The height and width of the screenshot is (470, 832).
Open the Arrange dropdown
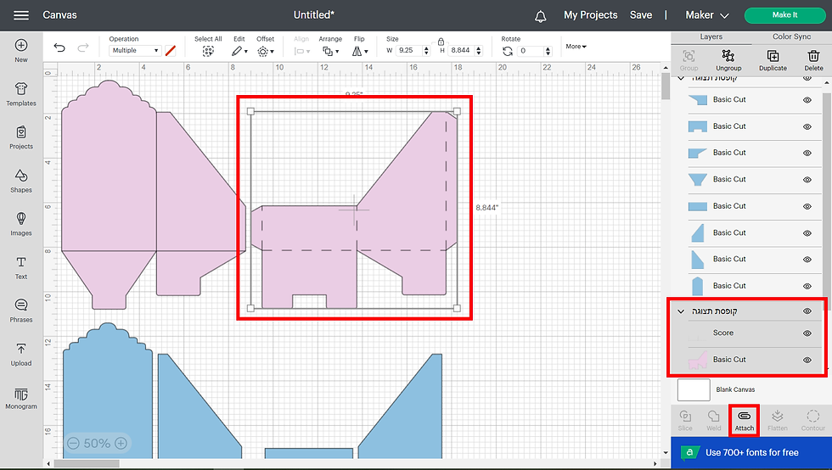pyautogui.click(x=330, y=51)
